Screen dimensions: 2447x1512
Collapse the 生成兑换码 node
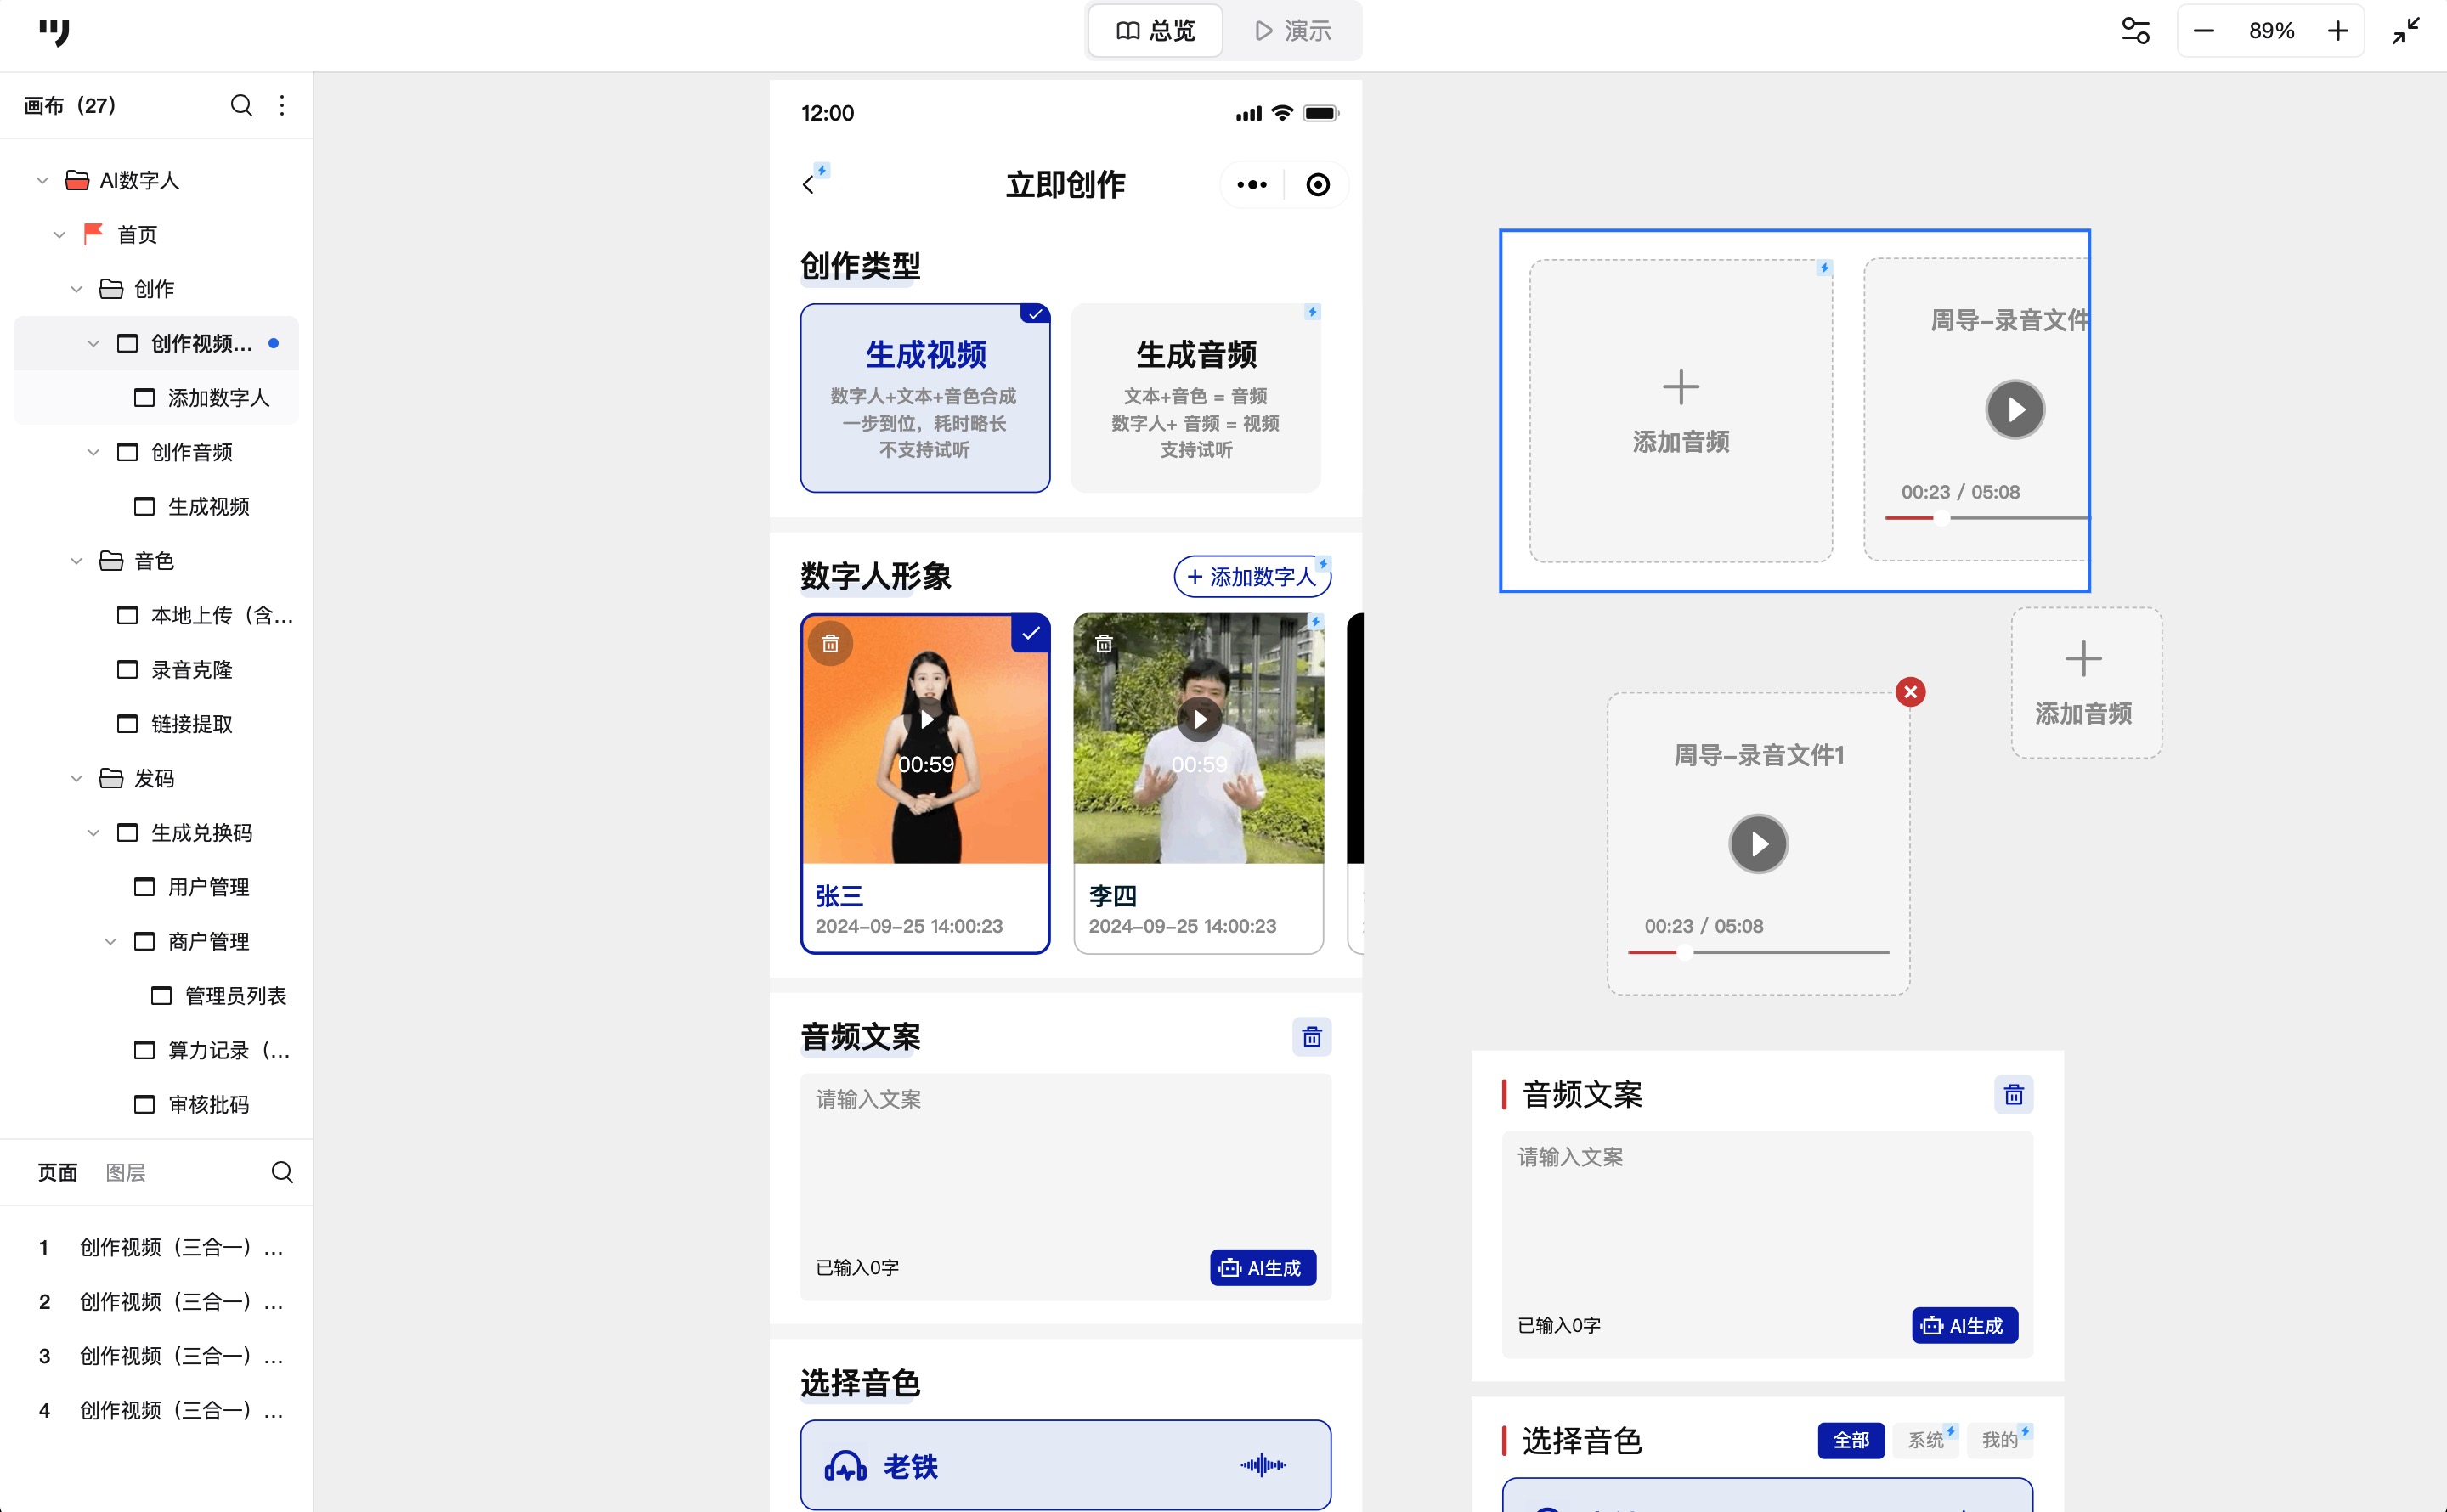pos(93,833)
